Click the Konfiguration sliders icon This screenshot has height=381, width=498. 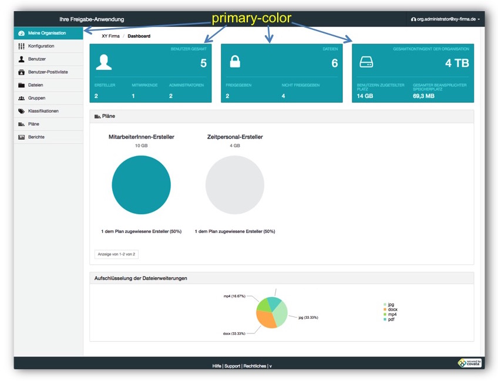21,46
